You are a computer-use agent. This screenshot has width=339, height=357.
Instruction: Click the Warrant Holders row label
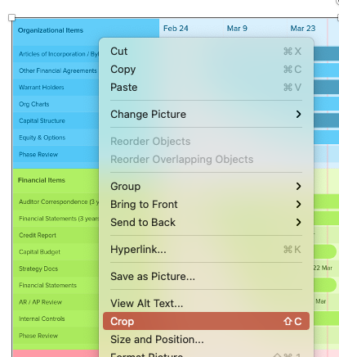(42, 88)
